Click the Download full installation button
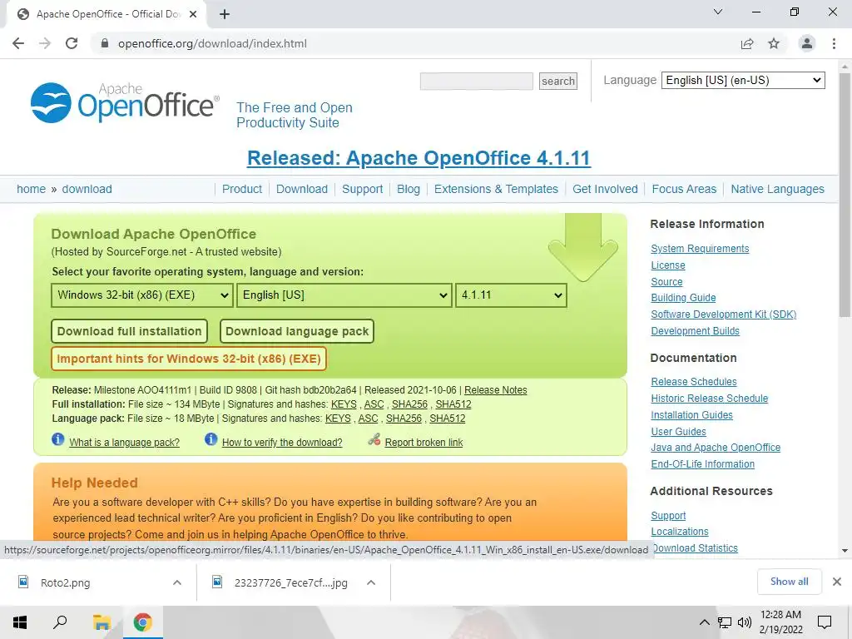852x639 pixels. [129, 331]
